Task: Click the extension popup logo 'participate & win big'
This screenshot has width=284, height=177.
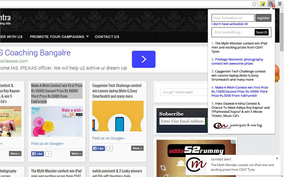Action: click(237, 126)
